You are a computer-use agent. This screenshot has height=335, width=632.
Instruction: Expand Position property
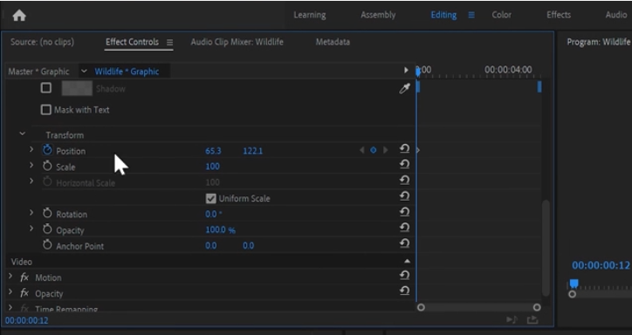pyautogui.click(x=31, y=149)
